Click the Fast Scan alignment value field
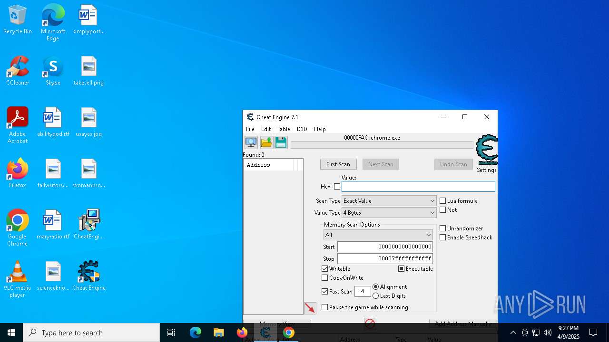This screenshot has height=342, width=609. 363,292
